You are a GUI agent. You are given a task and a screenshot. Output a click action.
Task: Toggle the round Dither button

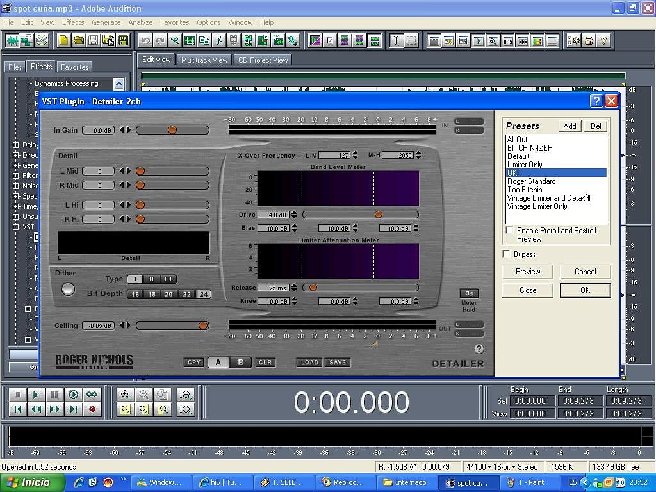68,289
